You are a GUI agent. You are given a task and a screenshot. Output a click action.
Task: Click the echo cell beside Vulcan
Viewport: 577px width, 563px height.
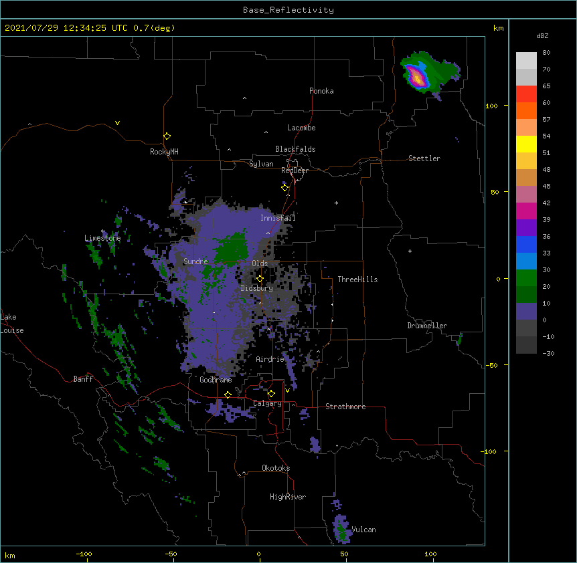coord(341,529)
